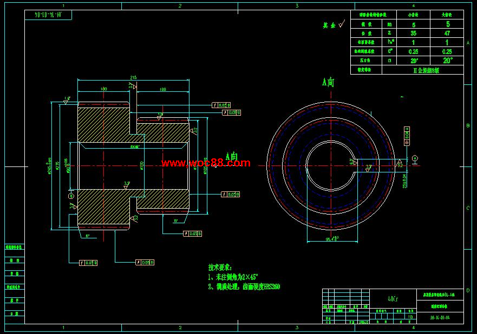Click the α pressure angle symbol cell
The width and height of the screenshot is (477, 334).
coord(389,61)
